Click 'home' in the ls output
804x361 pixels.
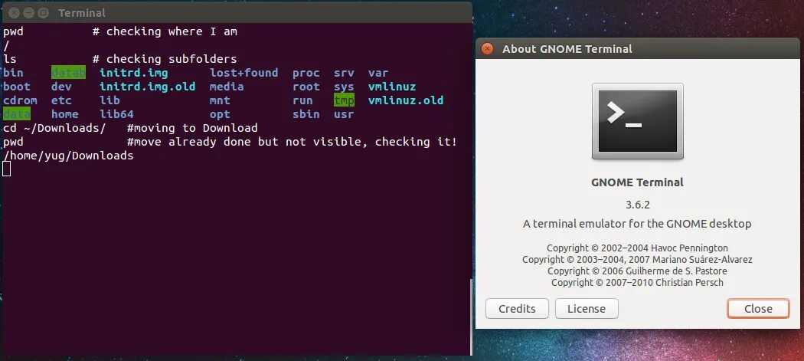click(x=64, y=114)
